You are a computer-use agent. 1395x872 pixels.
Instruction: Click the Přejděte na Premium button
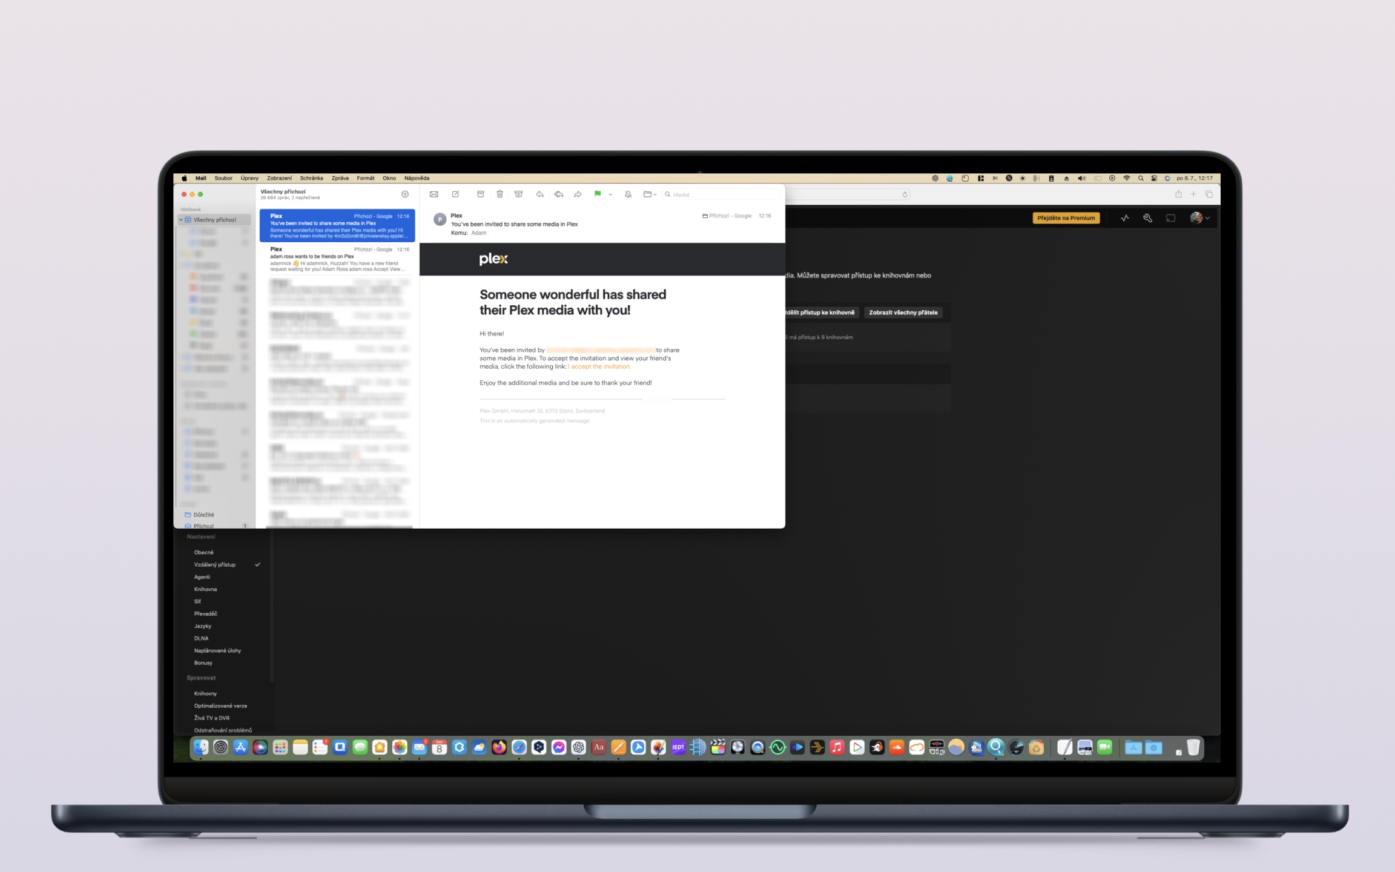[1066, 218]
